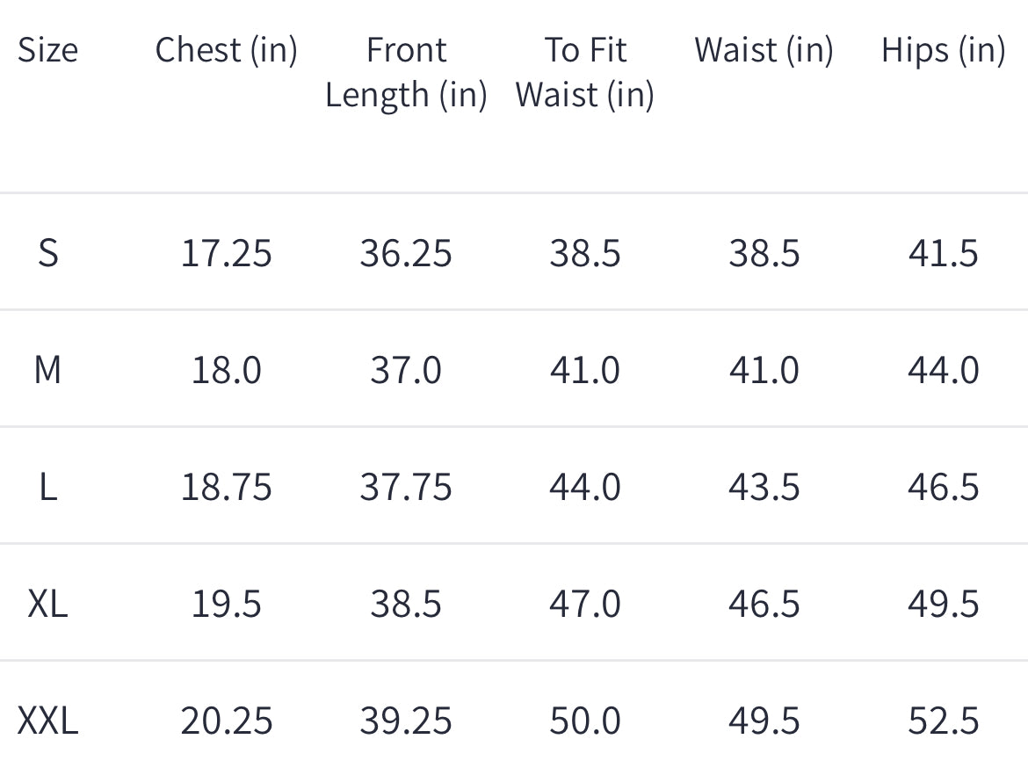Select the 36.25 front length for S
Viewport: 1028px width, 768px height.
point(406,253)
